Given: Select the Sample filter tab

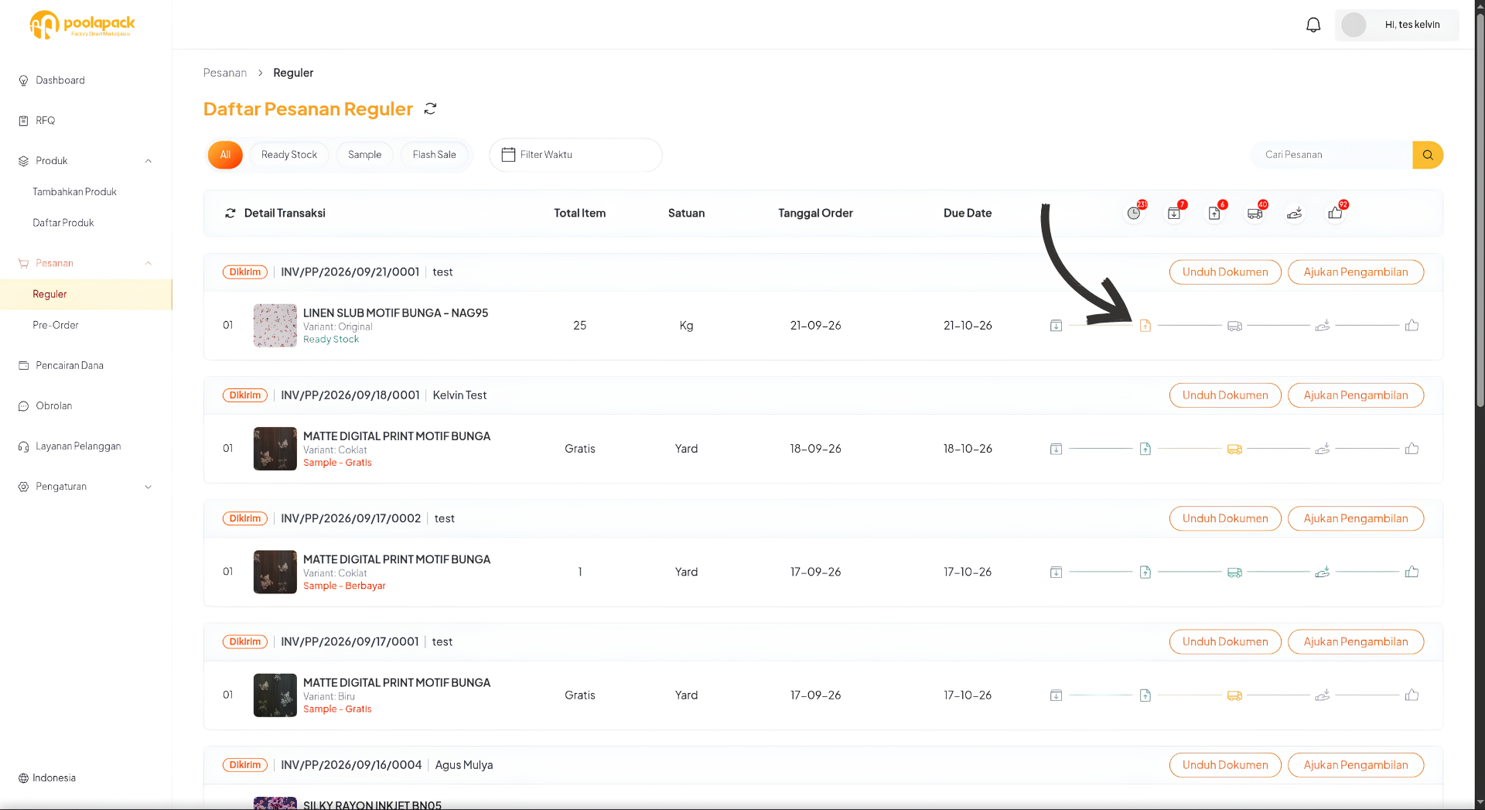Looking at the screenshot, I should coord(364,155).
